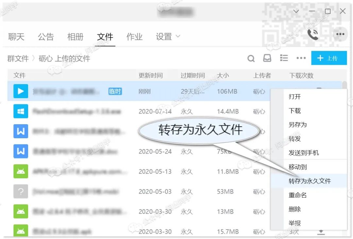Click the 上传 button

pyautogui.click(x=329, y=58)
